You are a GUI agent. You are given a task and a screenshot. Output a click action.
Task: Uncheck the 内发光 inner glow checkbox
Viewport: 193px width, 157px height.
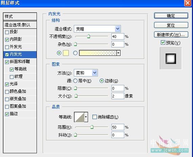[x=7, y=54]
